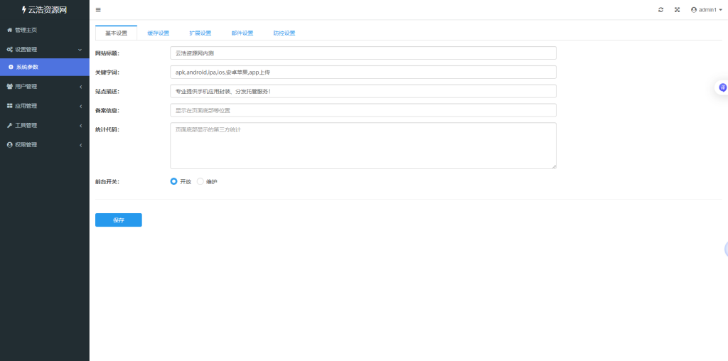Select the 开放 radio button
Screen dimensions: 728x361
click(173, 181)
